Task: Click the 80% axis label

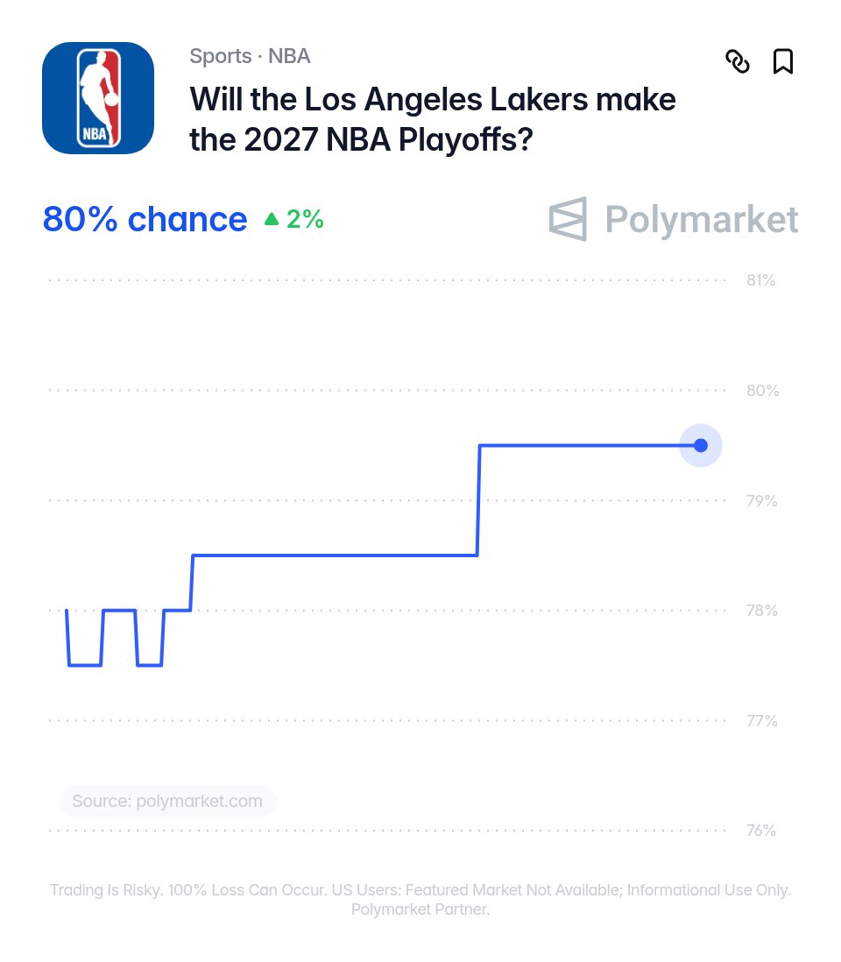Action: tap(762, 391)
